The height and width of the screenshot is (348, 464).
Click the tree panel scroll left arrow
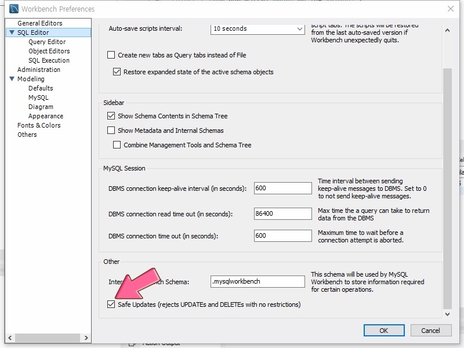10,338
